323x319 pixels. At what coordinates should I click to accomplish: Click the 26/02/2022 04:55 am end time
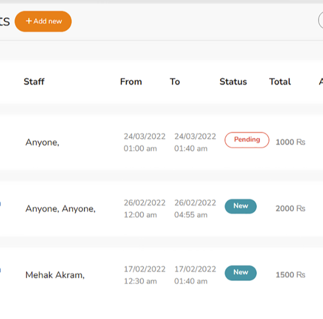pos(195,209)
